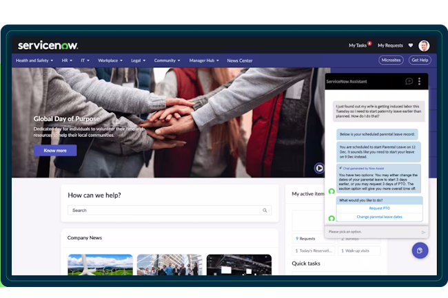Open My Requests
The image size is (448, 298).
(390, 45)
